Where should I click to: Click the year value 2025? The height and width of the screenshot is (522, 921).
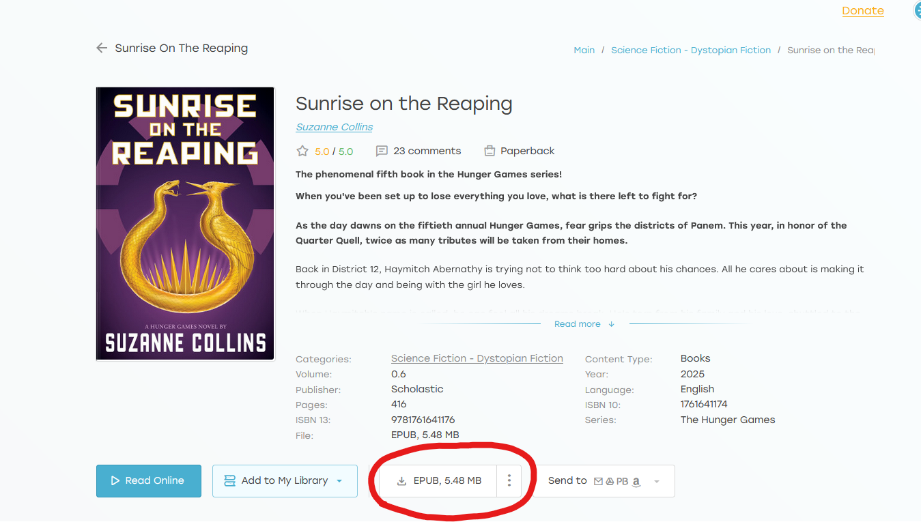(x=692, y=374)
